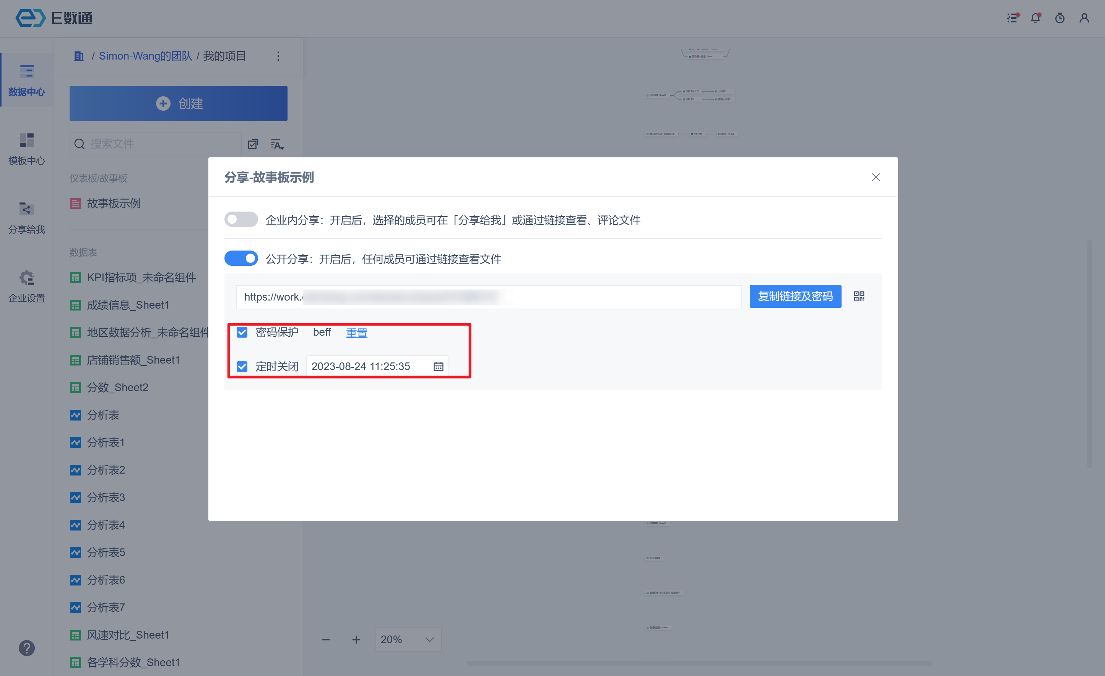Uncheck the password protection checkbox
Screen dimensions: 1105x676
242,332
